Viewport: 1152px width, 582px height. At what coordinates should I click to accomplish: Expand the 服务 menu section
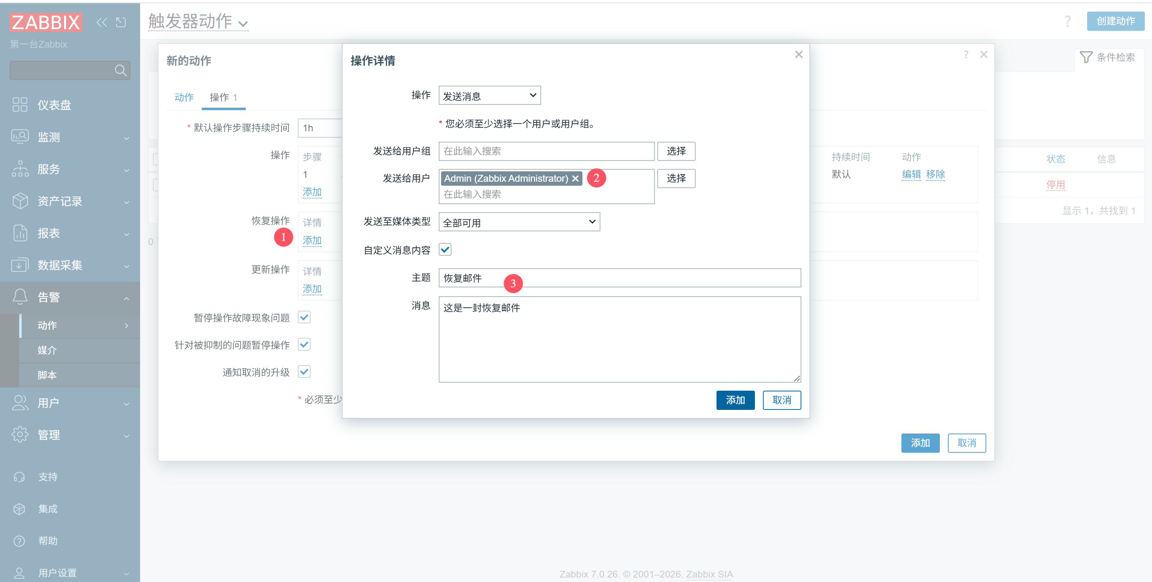(x=126, y=170)
